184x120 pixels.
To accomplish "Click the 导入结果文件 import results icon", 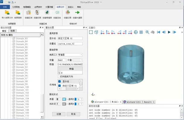I will coord(7,13).
